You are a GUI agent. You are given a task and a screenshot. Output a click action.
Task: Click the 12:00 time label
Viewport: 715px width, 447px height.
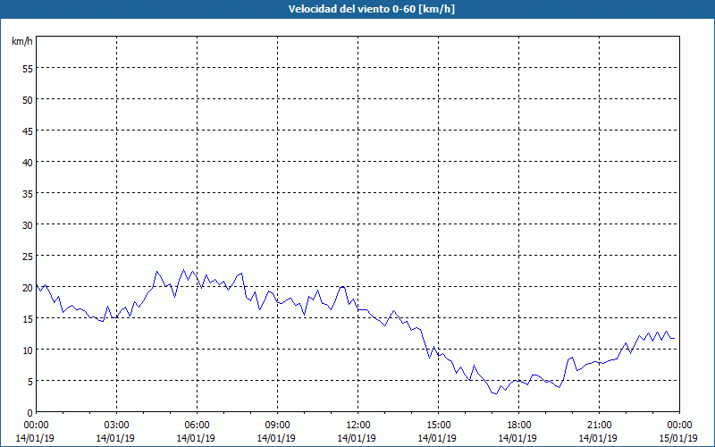(x=358, y=426)
